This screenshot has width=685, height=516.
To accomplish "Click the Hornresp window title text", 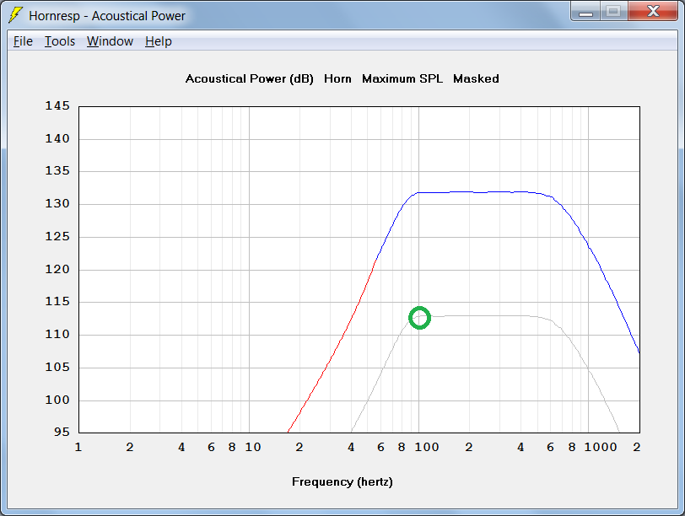I will [x=107, y=16].
